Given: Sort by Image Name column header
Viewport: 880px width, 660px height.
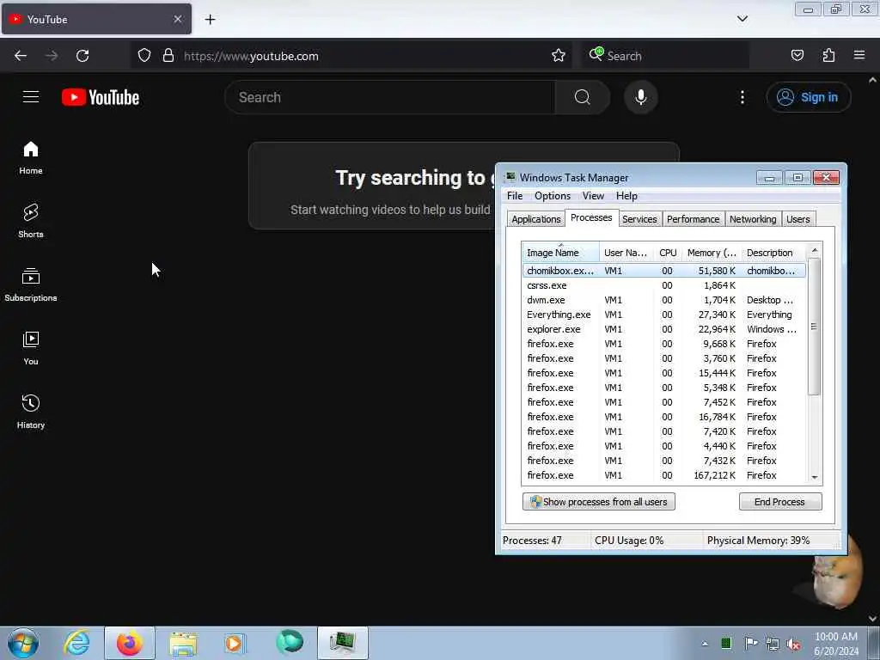Looking at the screenshot, I should 560,253.
